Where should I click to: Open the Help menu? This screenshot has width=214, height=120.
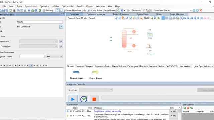[x=117, y=6]
